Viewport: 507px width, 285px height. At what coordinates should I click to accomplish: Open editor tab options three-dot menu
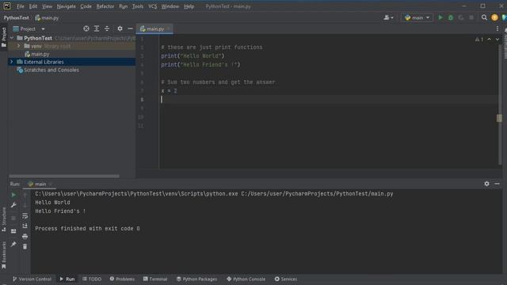point(497,28)
